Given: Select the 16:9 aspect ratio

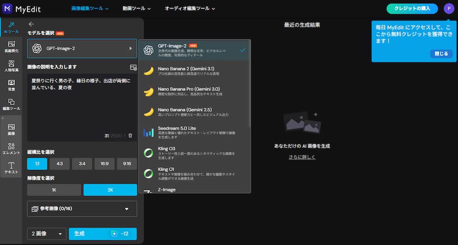Looking at the screenshot, I should [x=104, y=164].
